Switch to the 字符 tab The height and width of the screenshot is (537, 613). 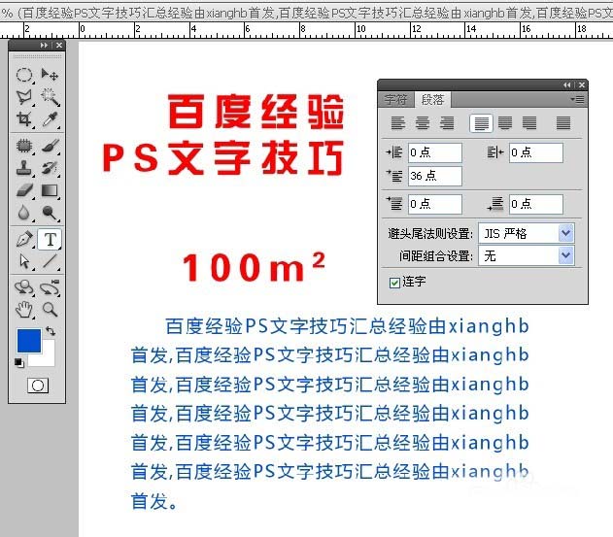(x=395, y=100)
